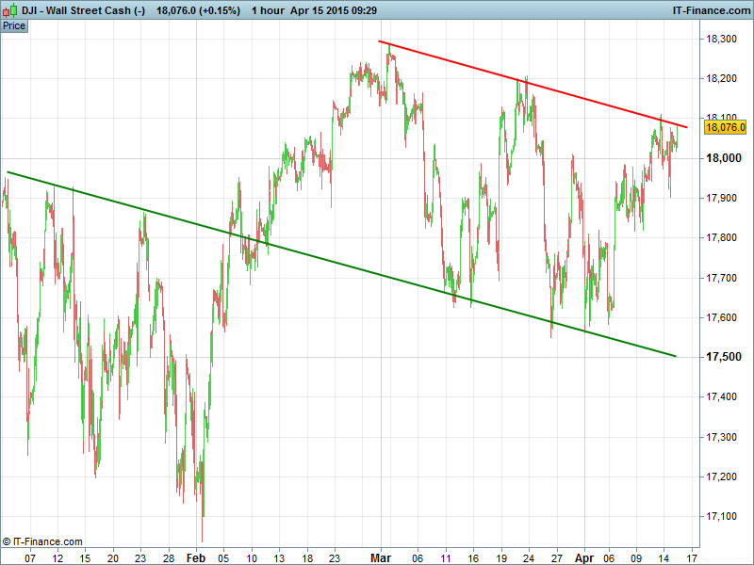
Task: Click the Mar label on time axis
Action: tap(381, 558)
